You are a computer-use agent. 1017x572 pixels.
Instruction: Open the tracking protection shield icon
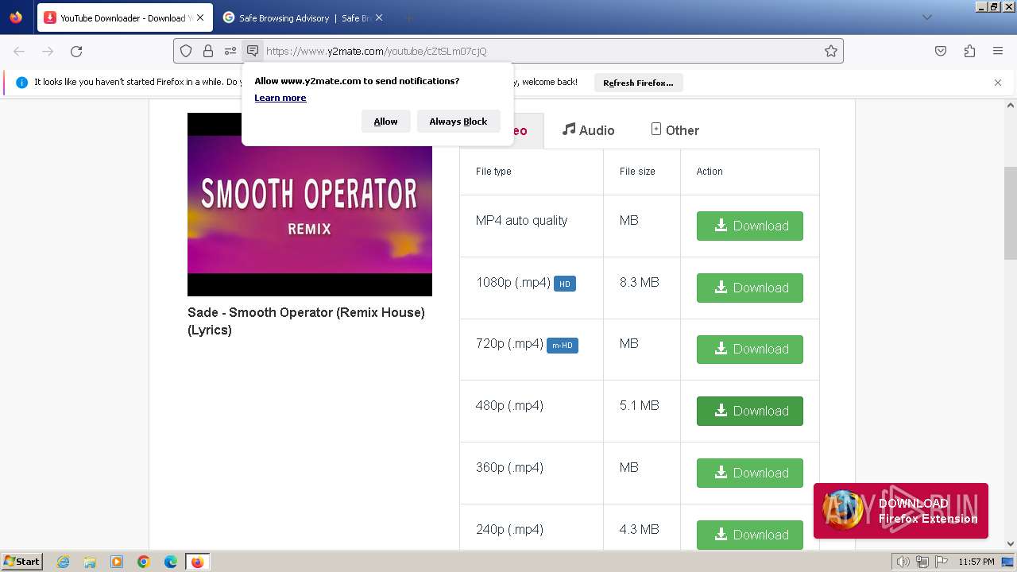[186, 51]
